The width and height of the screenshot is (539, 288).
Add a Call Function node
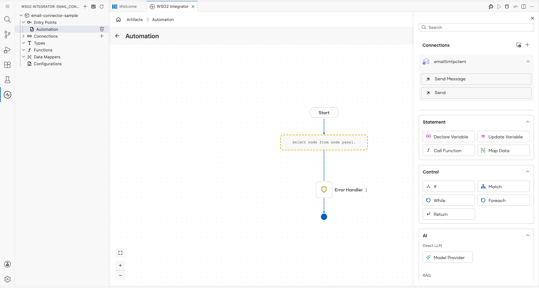click(449, 150)
